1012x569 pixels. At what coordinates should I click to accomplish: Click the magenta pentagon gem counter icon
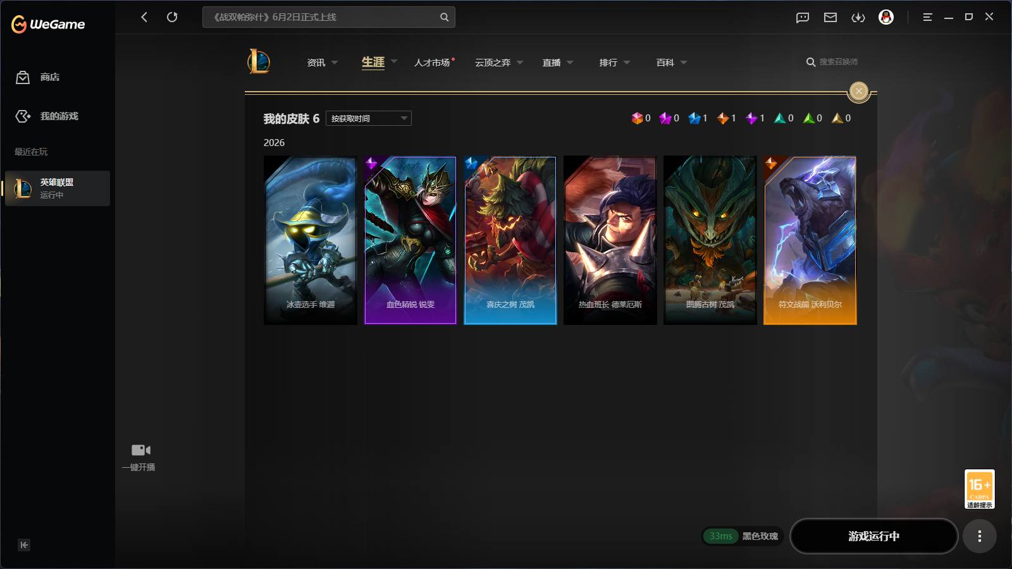665,118
